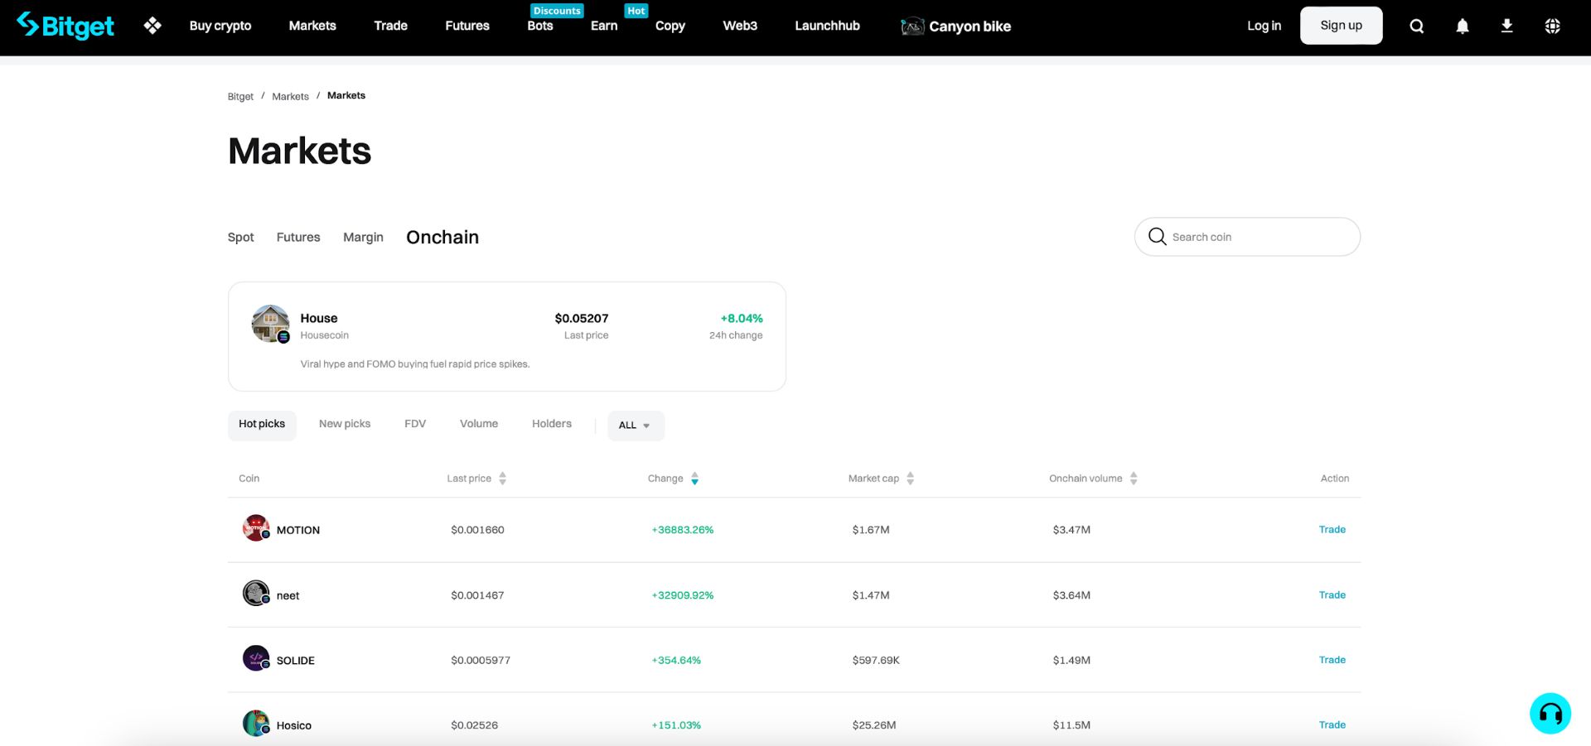Image resolution: width=1591 pixels, height=746 pixels.
Task: Click the Canyon bike promo link
Action: pos(956,26)
